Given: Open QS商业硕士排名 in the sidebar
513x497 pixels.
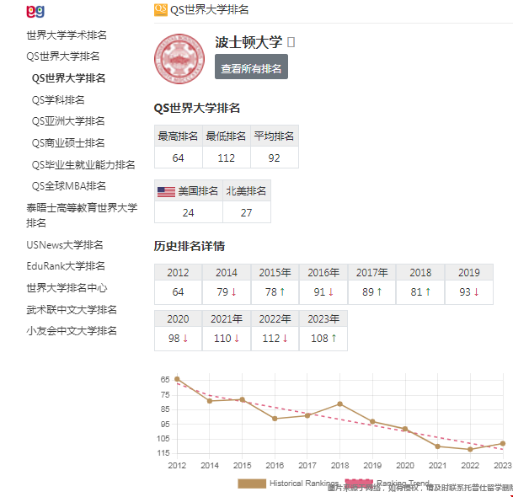Looking at the screenshot, I should [68, 143].
